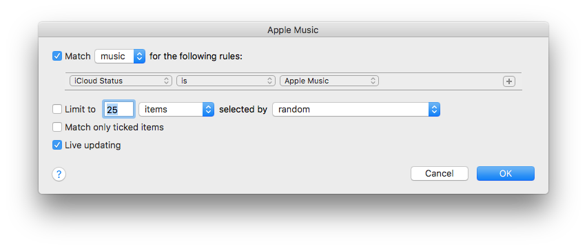Cancel the smart playlist dialog
The image size is (587, 249).
click(x=439, y=174)
